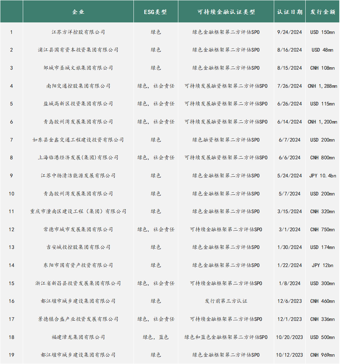Screen dimensions: 340x364
Task: Click 常德市城市发展集团有限公司 cell
Action: (78, 230)
